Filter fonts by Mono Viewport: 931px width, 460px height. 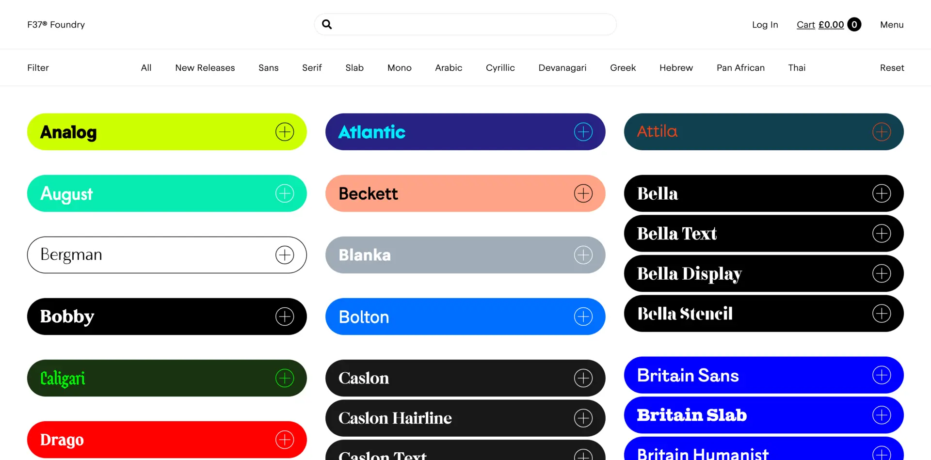pyautogui.click(x=399, y=68)
